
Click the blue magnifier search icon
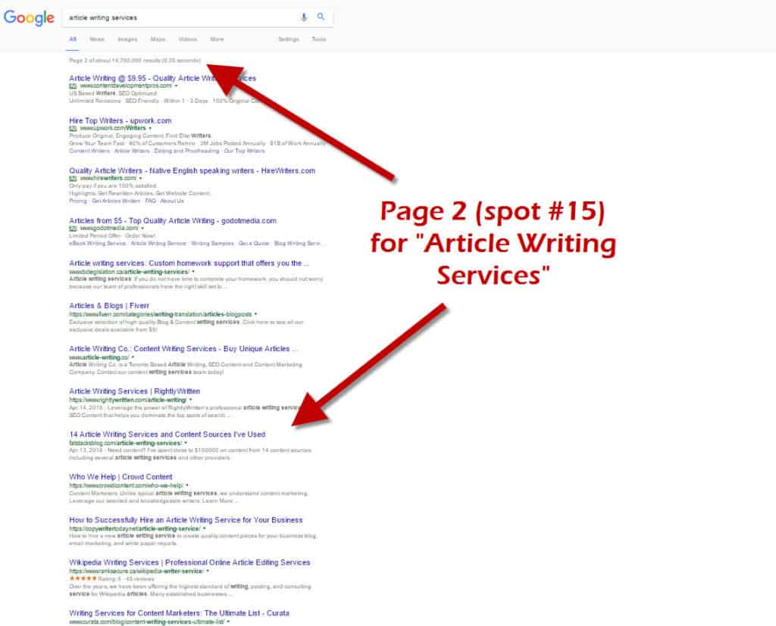(x=321, y=17)
